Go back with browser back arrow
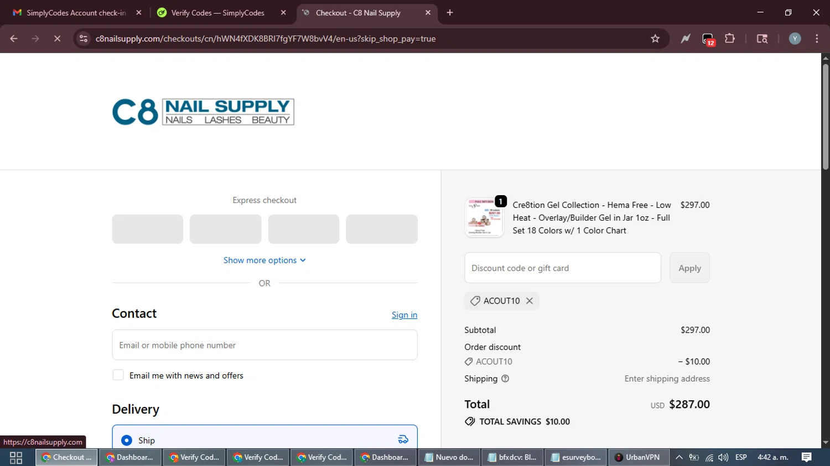The width and height of the screenshot is (830, 466). (x=14, y=39)
